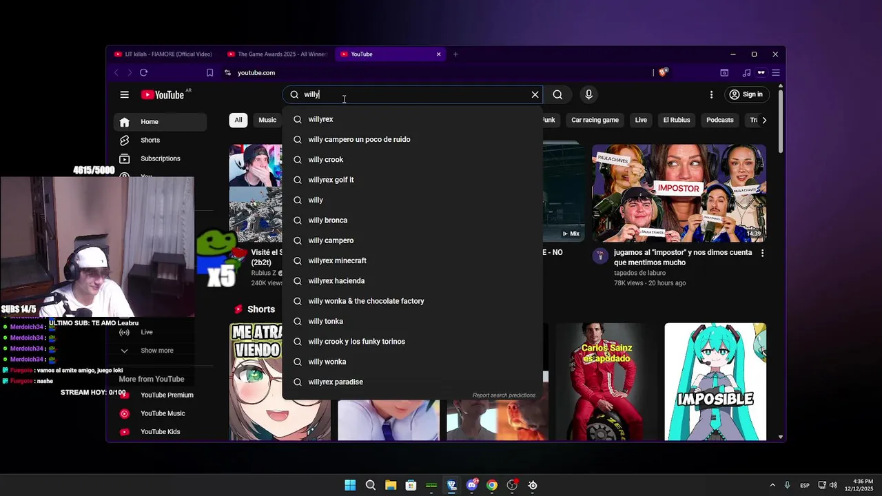Open video title 'jugamos al impostor'
The image size is (882, 496).
click(x=683, y=258)
